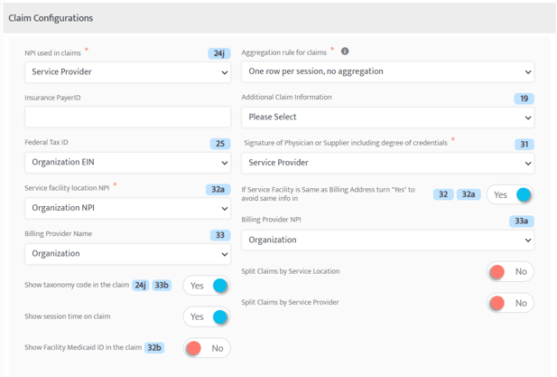Switch off Service Facility same as Billing toggle

(510, 194)
